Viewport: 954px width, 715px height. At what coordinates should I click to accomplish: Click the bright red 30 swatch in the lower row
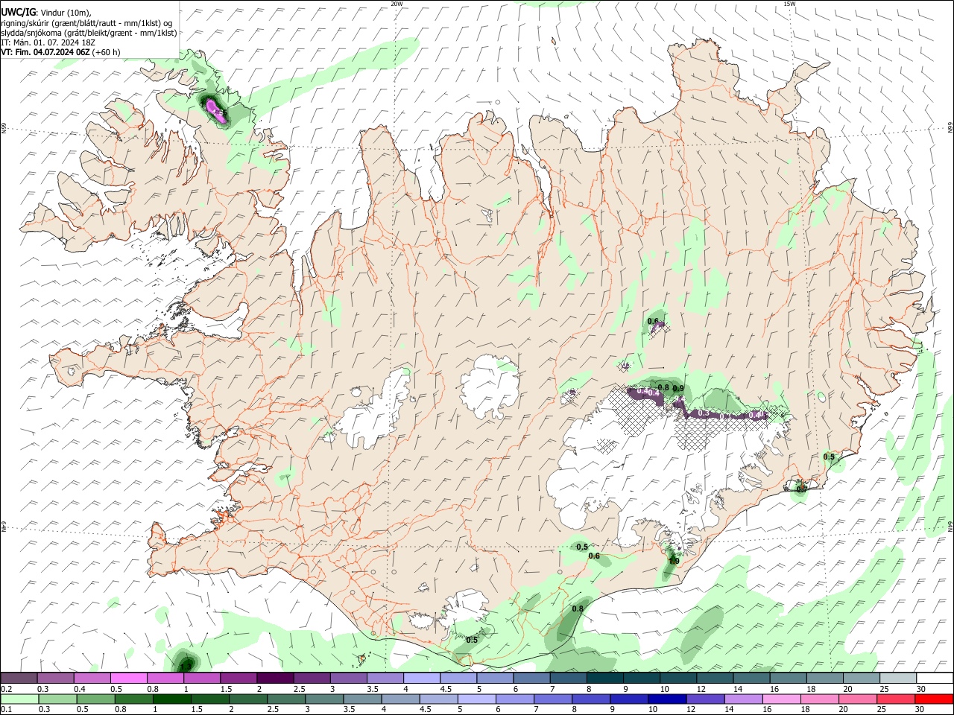934,699
